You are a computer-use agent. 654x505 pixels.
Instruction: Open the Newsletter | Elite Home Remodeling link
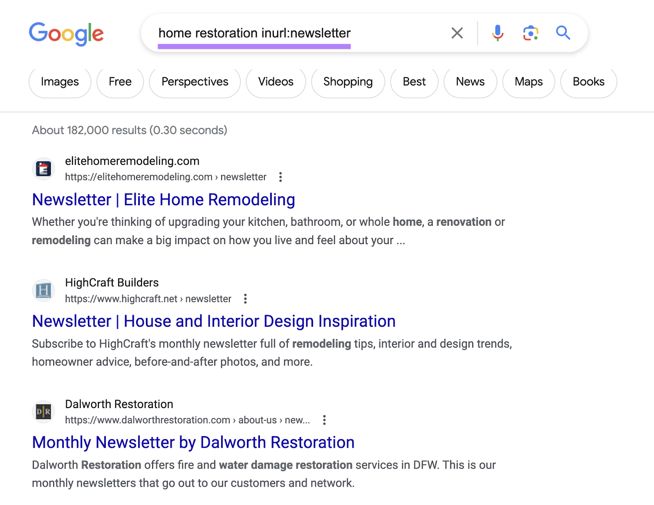coord(163,200)
